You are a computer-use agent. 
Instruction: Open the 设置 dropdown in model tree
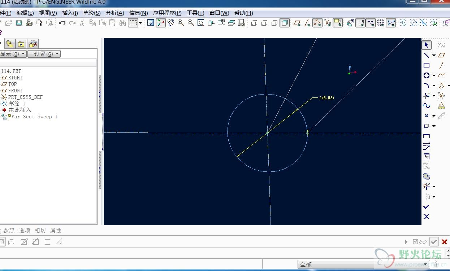[x=44, y=54]
